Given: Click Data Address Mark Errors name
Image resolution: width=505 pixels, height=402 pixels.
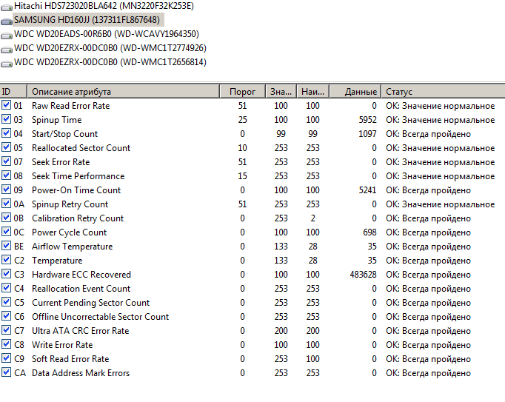Looking at the screenshot, I should pos(81,373).
